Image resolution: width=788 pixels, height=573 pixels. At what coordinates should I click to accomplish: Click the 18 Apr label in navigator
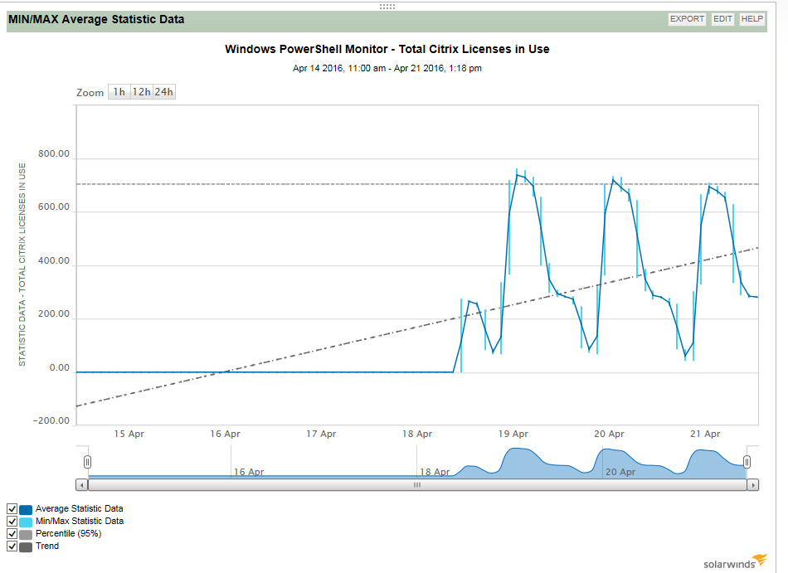[x=435, y=472]
